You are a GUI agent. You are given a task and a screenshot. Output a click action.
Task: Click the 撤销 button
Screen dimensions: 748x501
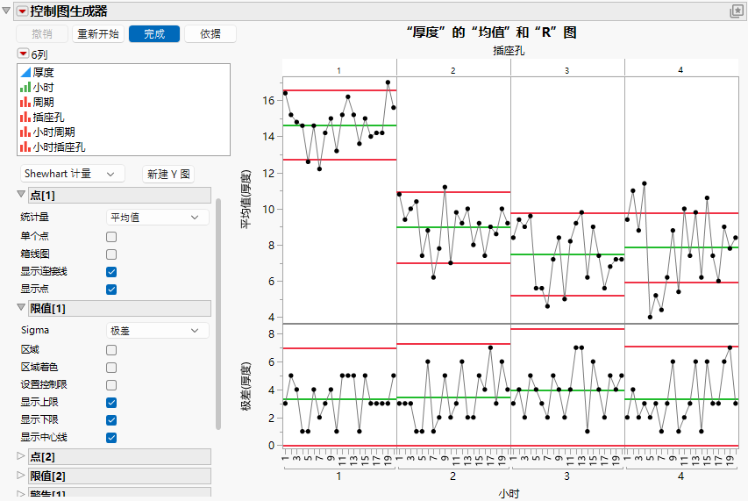coord(42,34)
